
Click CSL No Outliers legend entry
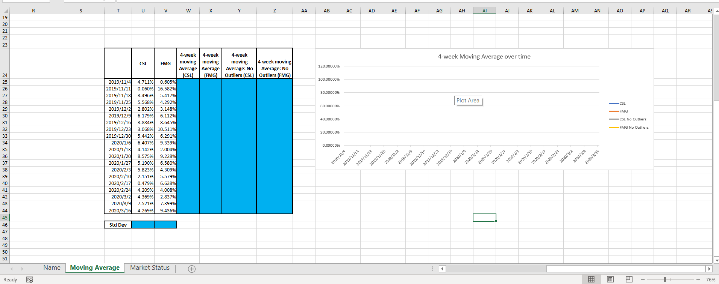(x=628, y=119)
